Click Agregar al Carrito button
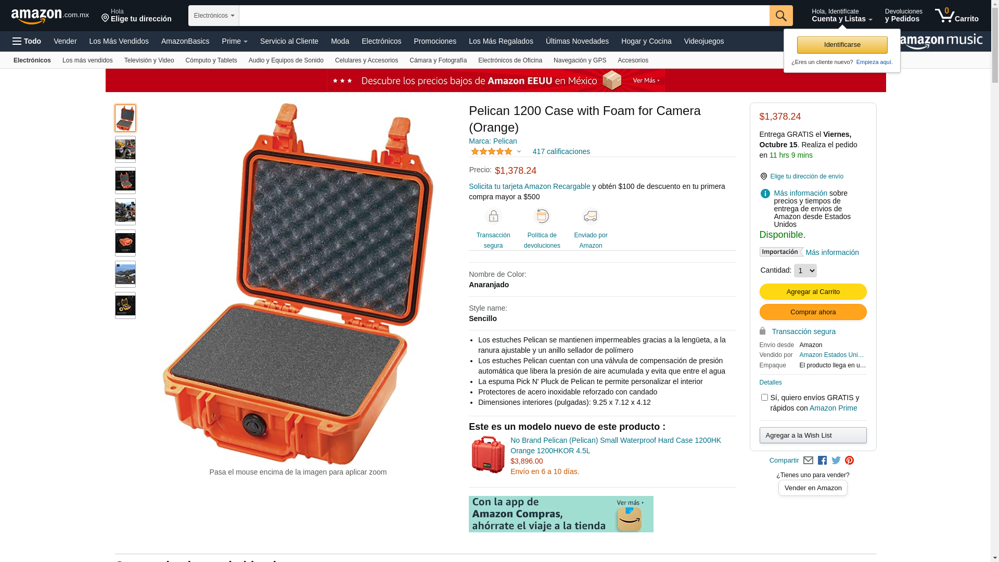This screenshot has height=562, width=999. [813, 292]
